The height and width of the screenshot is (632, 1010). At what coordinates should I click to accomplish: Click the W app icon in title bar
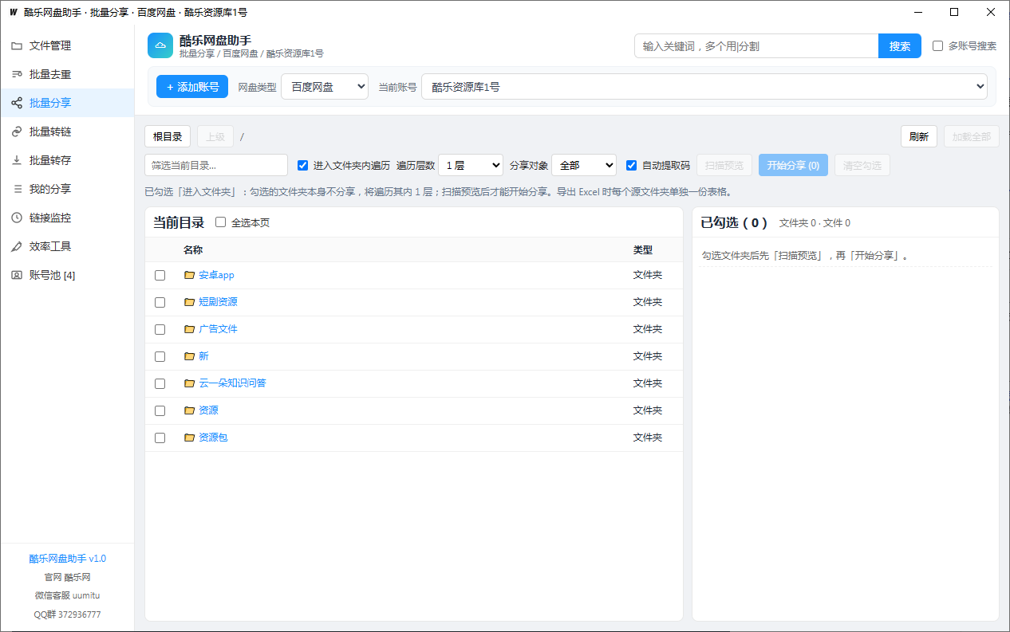(13, 12)
